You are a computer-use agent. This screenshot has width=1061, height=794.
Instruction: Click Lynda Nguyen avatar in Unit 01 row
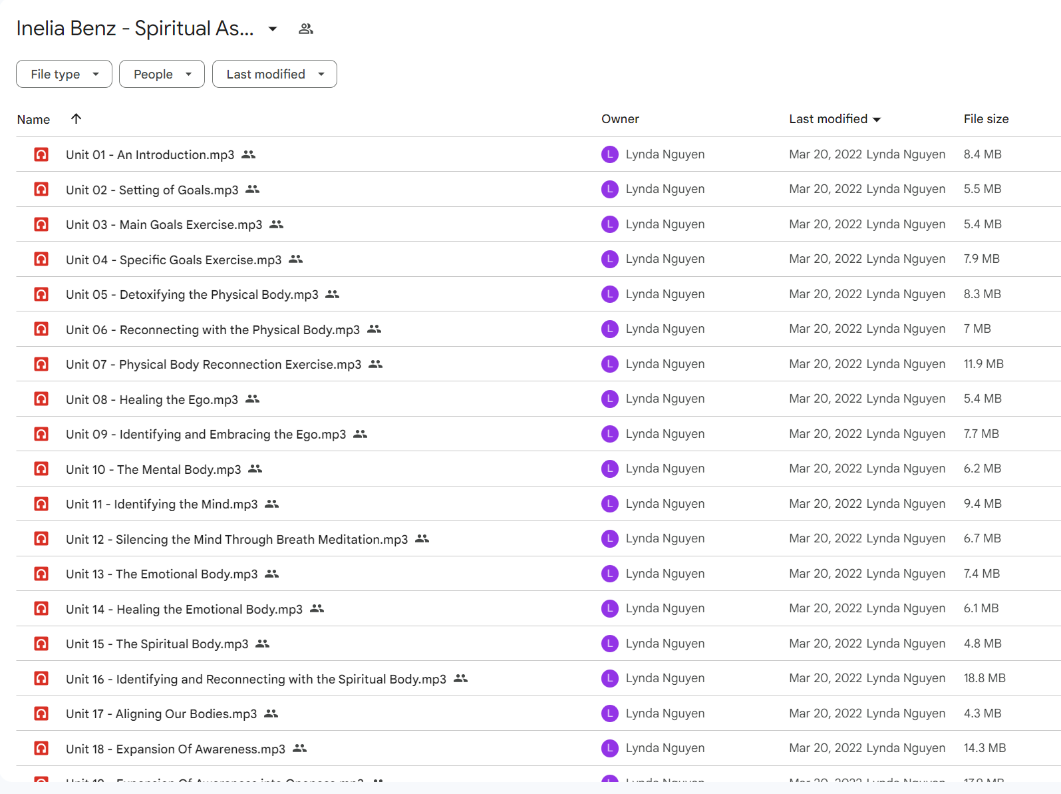point(610,154)
